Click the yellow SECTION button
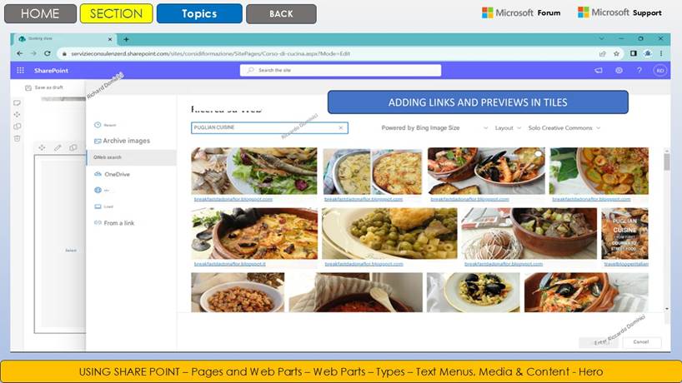Screen dimensions: 682x383 click(116, 13)
